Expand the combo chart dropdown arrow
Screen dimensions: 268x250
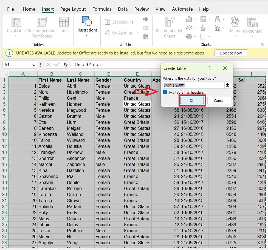pyautogui.click(x=223, y=28)
